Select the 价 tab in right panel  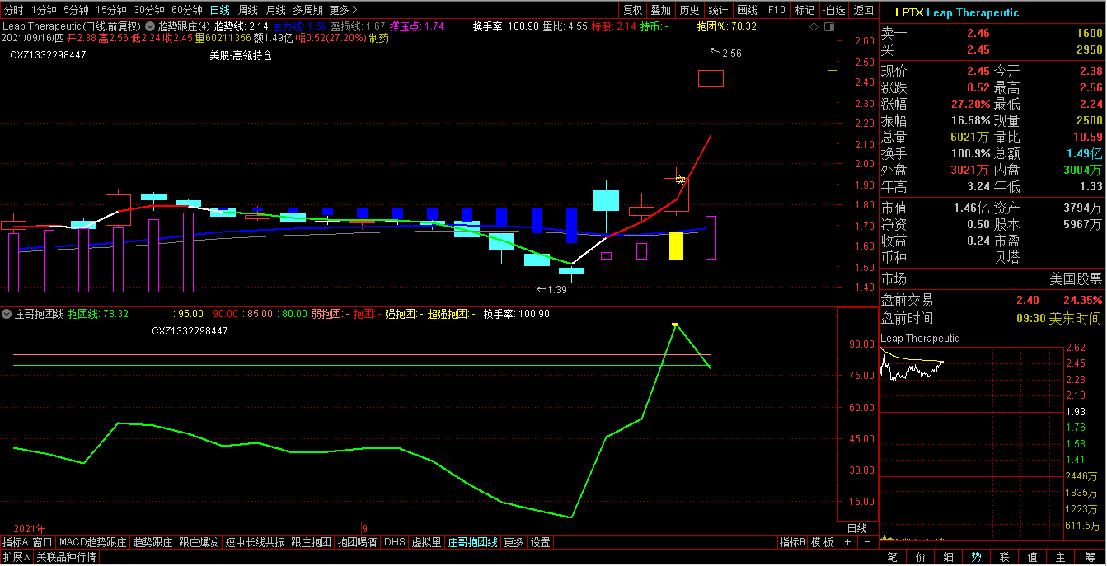pos(921,558)
